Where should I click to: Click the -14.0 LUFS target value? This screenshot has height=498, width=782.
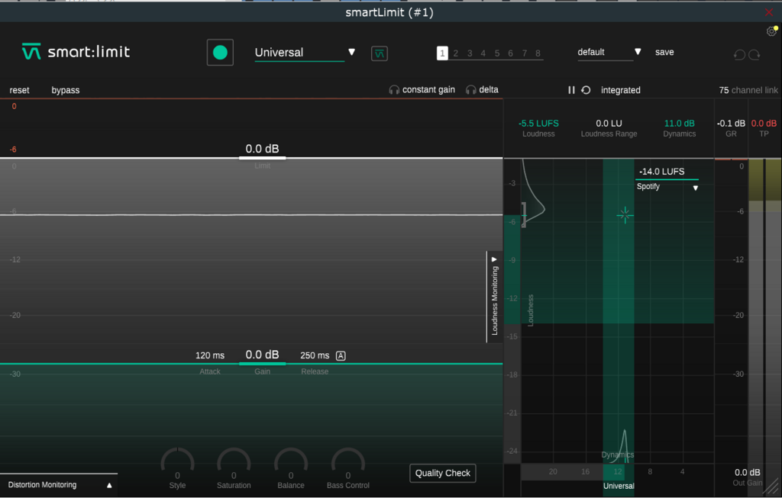[662, 172]
